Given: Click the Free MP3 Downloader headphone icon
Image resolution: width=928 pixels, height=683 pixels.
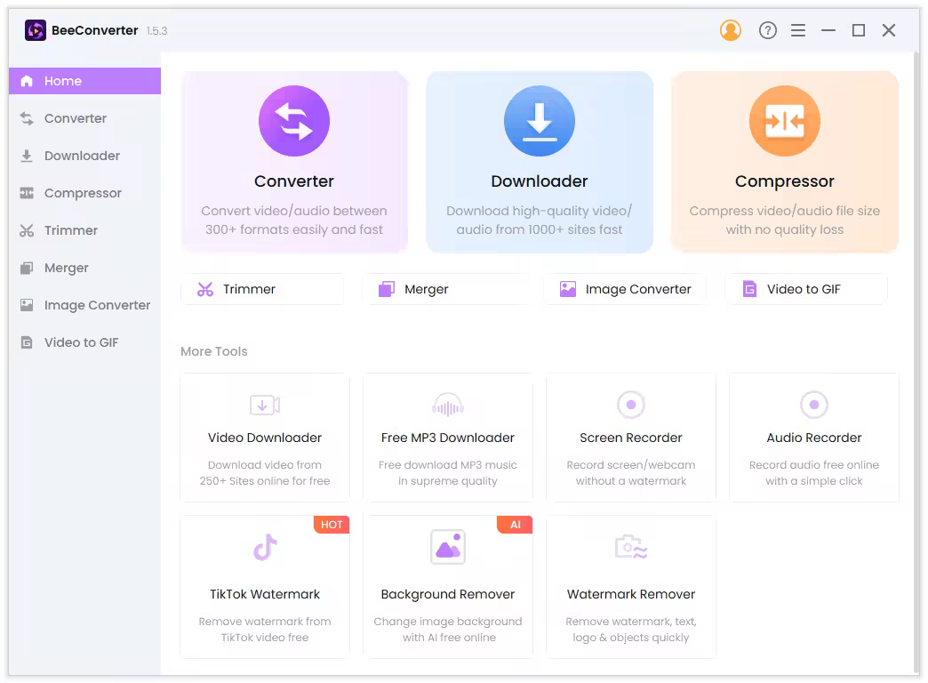Looking at the screenshot, I should point(448,405).
